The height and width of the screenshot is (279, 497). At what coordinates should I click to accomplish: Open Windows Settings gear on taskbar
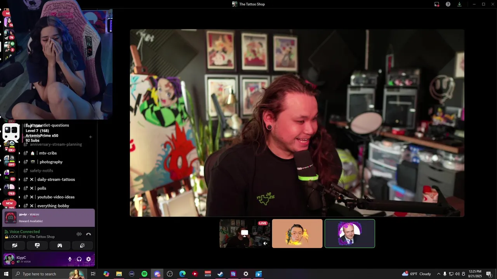coord(246,274)
